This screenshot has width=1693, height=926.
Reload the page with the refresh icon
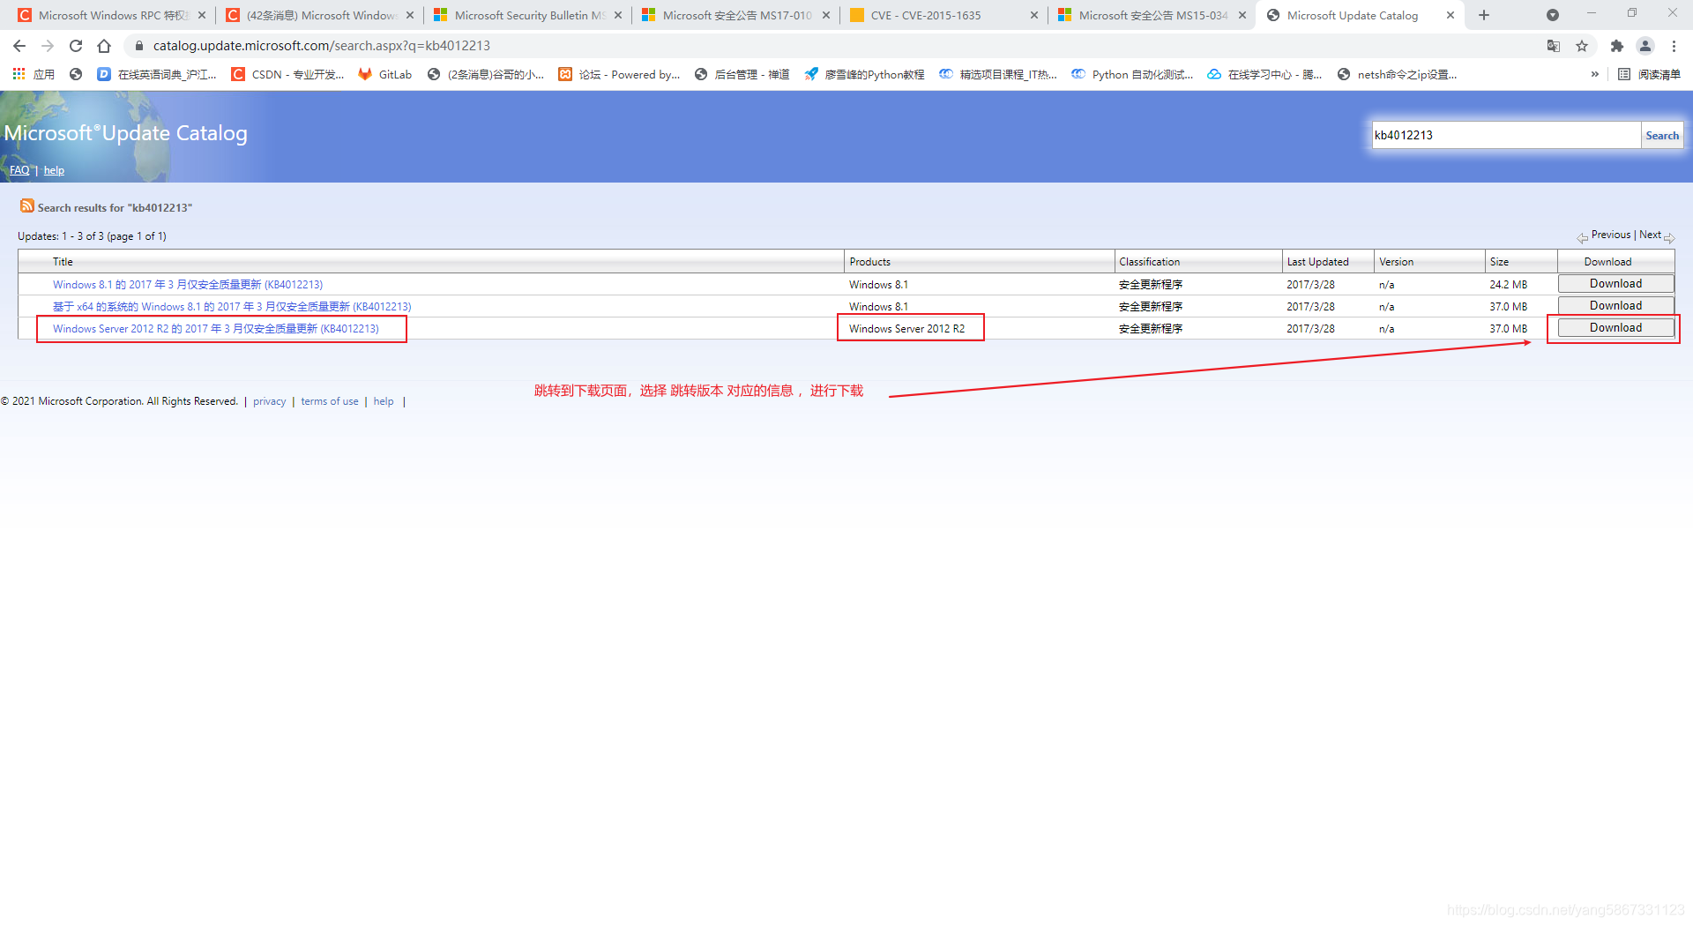point(75,46)
